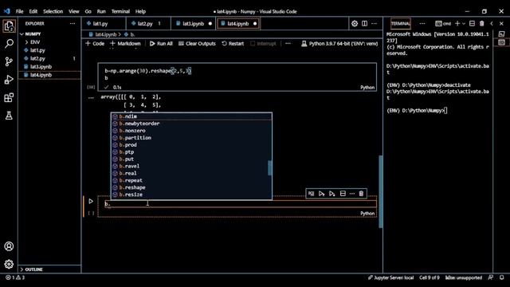The image size is (510, 287).
Task: Open feedback icon in status bar
Action: (491, 277)
